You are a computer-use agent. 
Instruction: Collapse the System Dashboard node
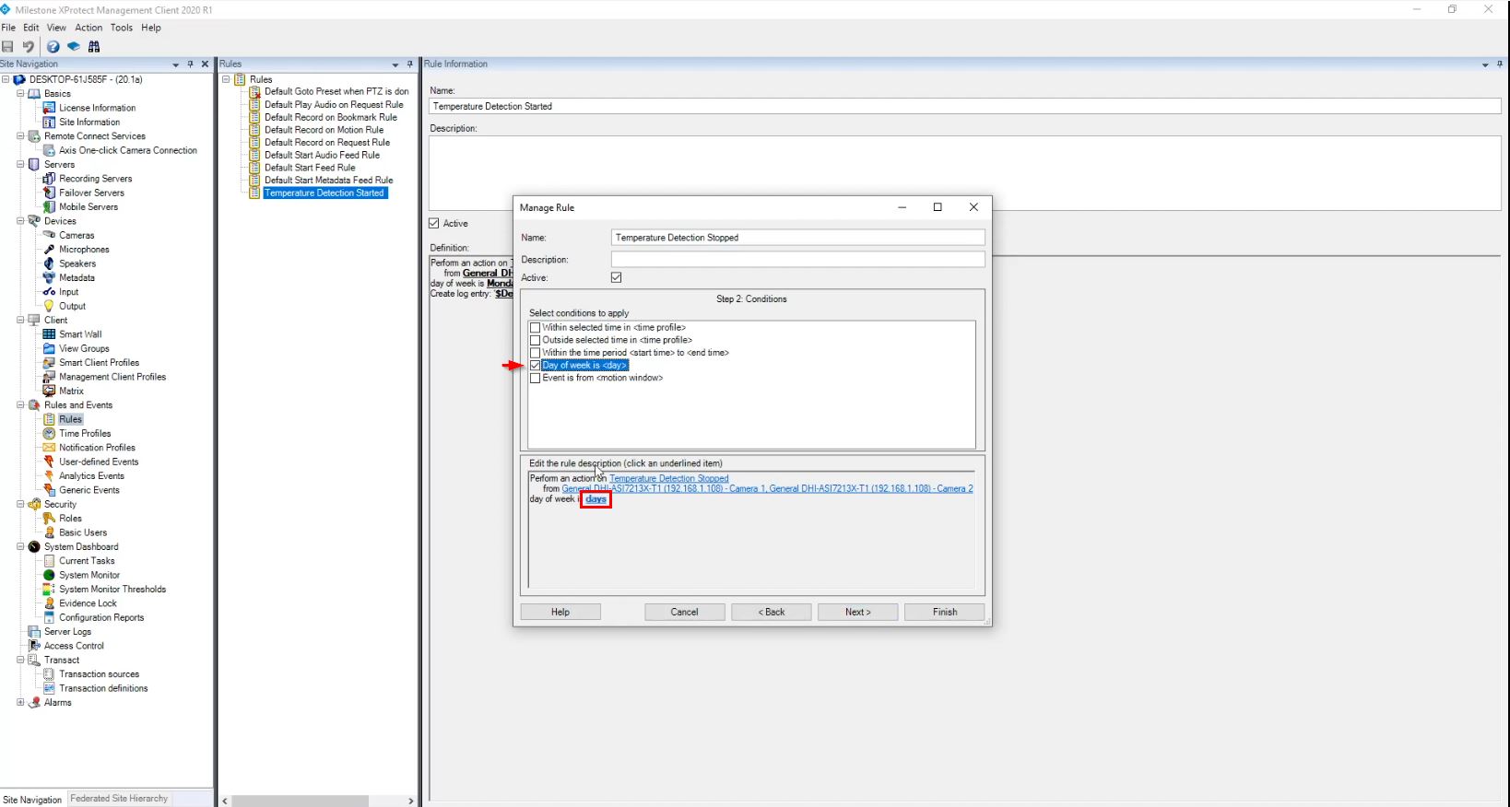pyautogui.click(x=20, y=547)
